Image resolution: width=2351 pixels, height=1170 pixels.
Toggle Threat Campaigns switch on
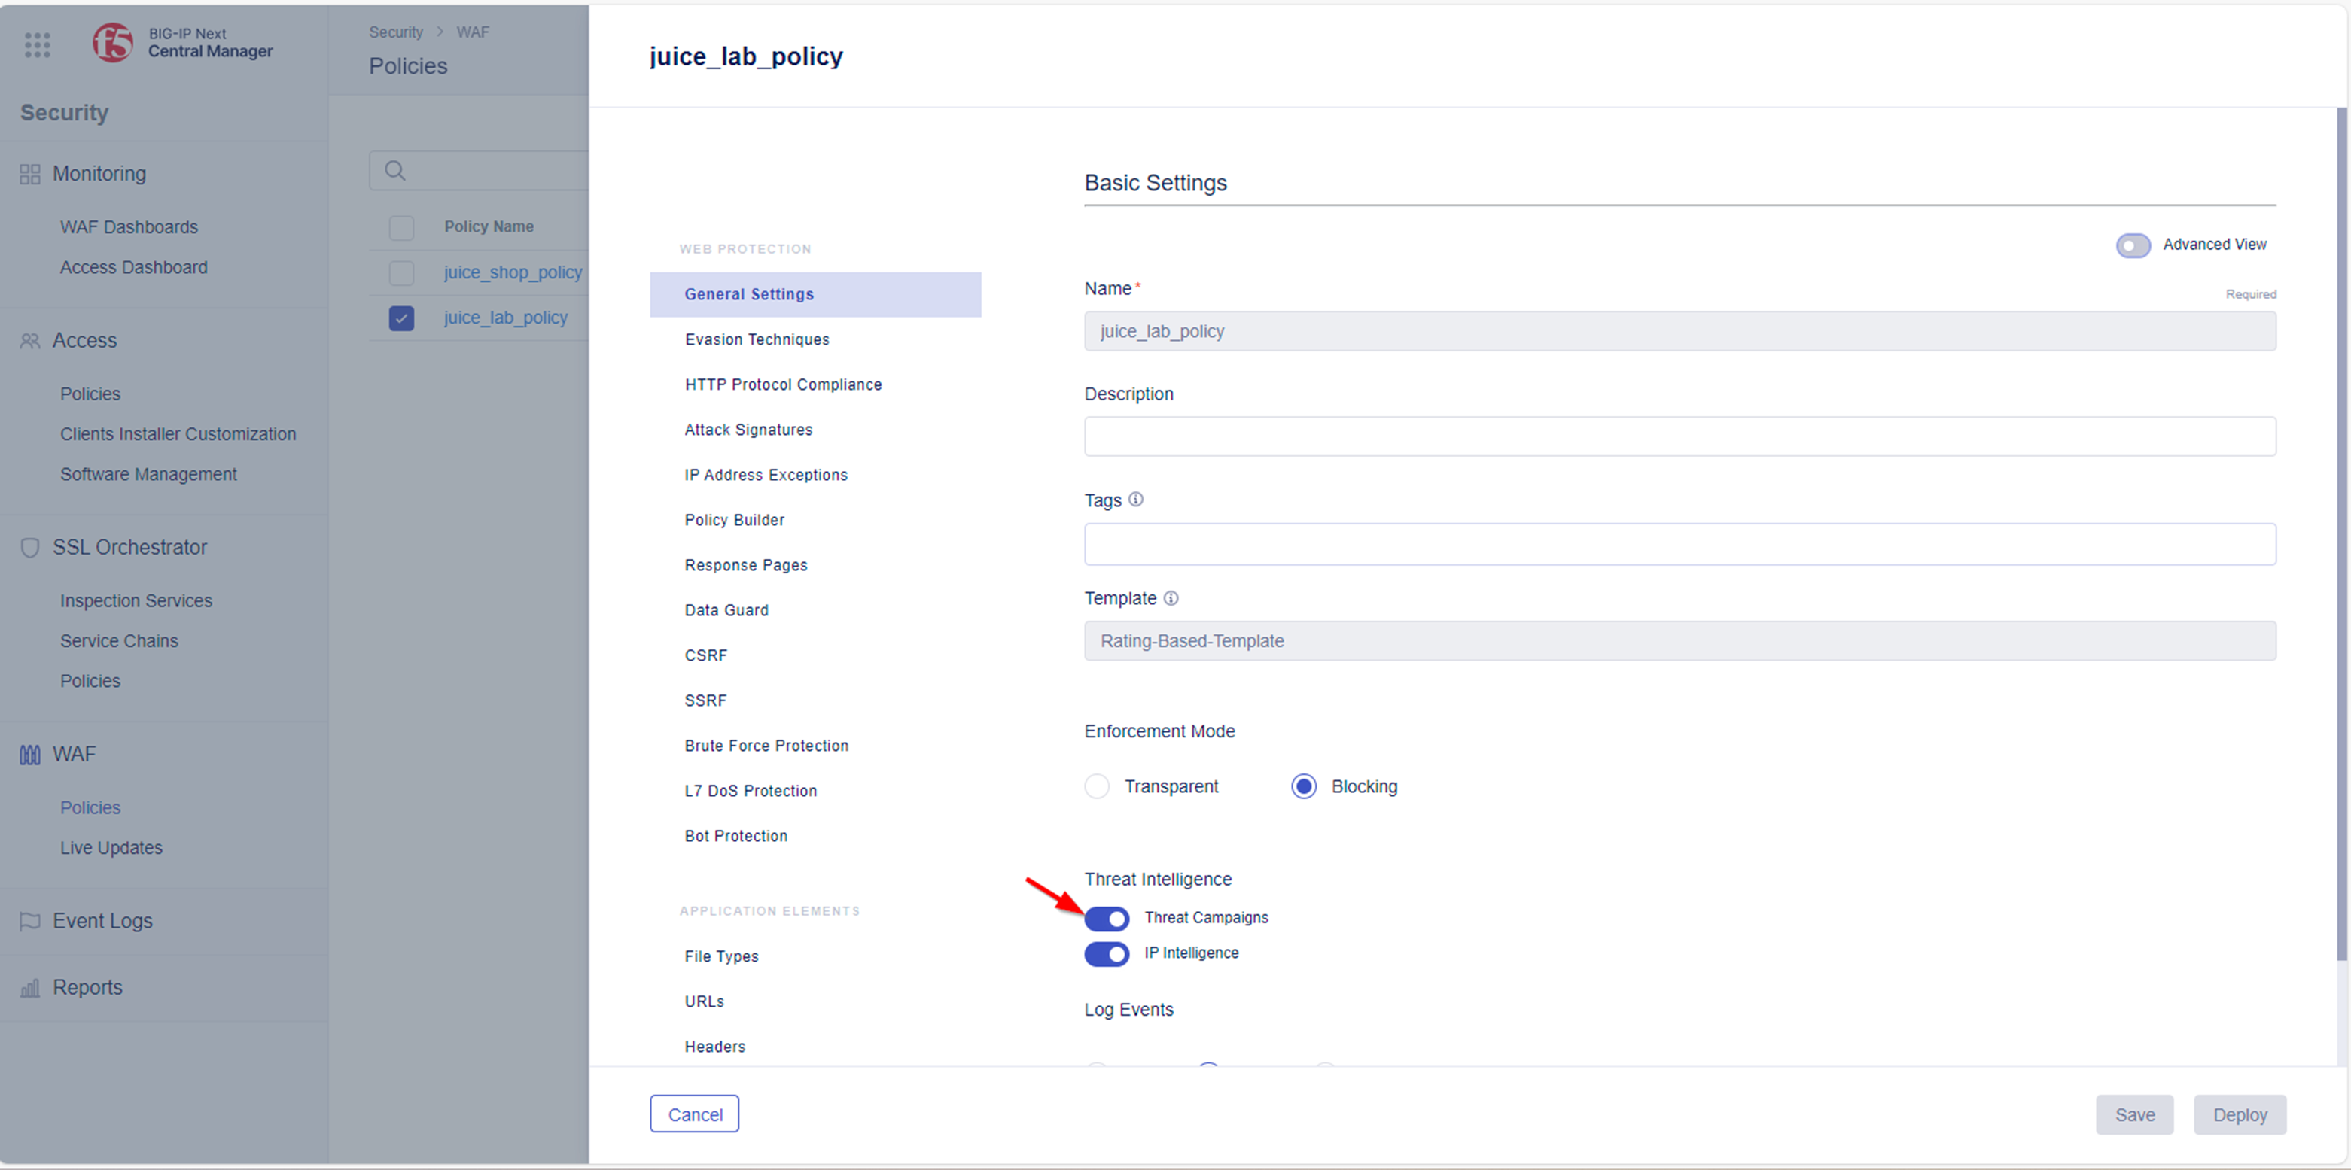coord(1107,917)
